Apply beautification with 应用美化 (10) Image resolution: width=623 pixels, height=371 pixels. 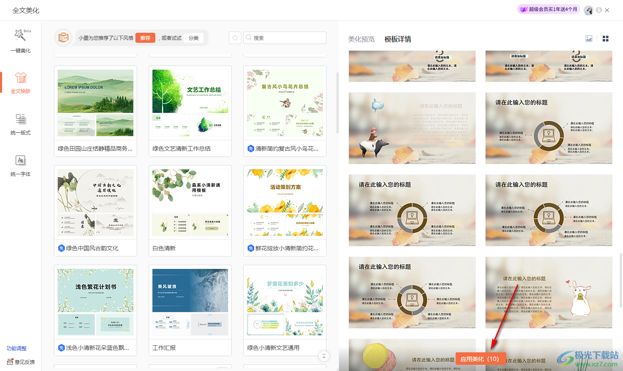481,359
